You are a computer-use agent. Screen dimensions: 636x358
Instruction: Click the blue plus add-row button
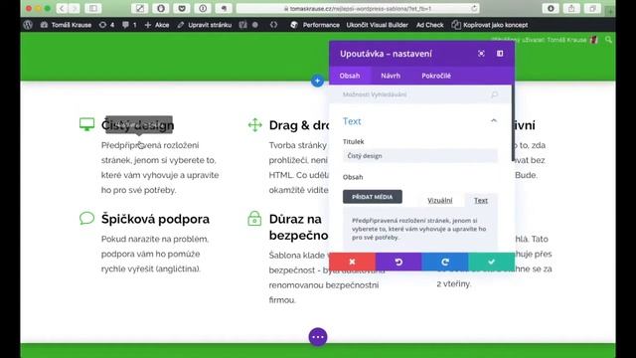[317, 81]
